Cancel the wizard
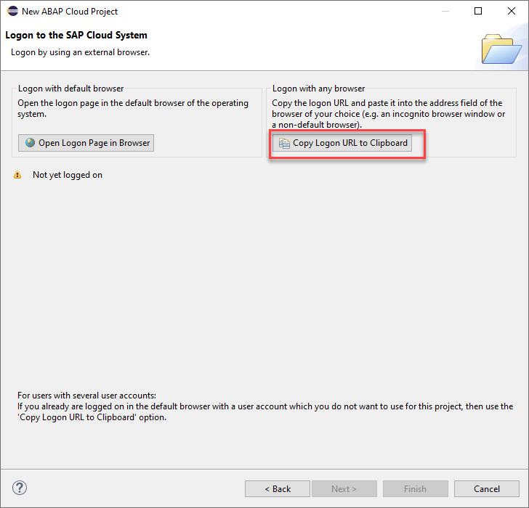Image resolution: width=529 pixels, height=508 pixels. (486, 488)
